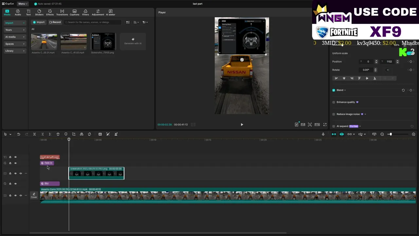
Task: Reset Blend settings with the reset arrow
Action: (403, 90)
